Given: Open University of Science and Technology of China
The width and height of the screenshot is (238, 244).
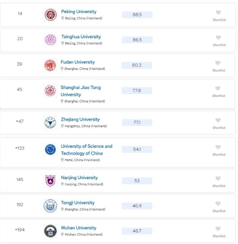Looking at the screenshot, I should [x=87, y=150].
